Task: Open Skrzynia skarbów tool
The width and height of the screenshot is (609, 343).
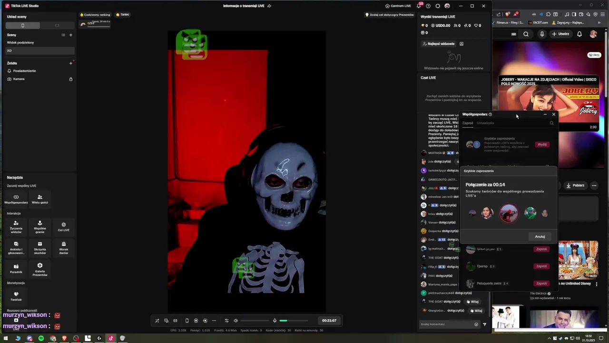Action: [x=40, y=248]
